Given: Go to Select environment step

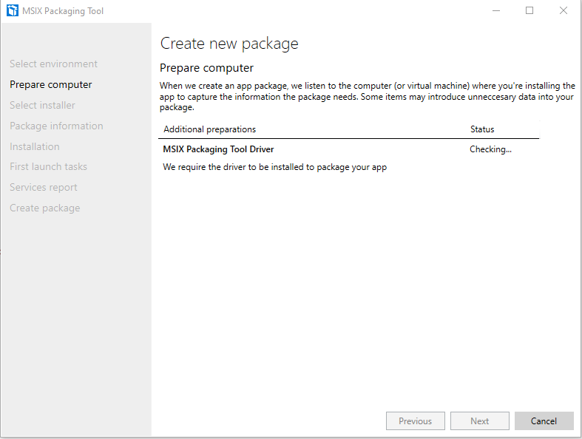Looking at the screenshot, I should pos(53,64).
